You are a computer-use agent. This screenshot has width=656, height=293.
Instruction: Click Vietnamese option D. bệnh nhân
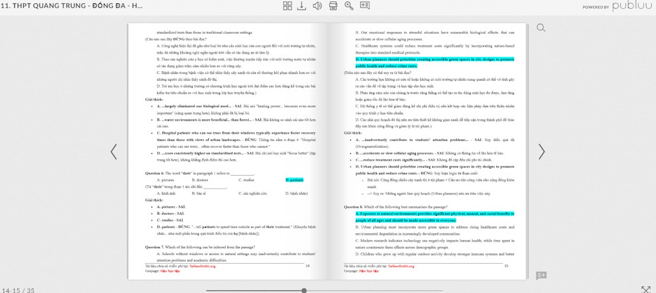[x=296, y=193]
